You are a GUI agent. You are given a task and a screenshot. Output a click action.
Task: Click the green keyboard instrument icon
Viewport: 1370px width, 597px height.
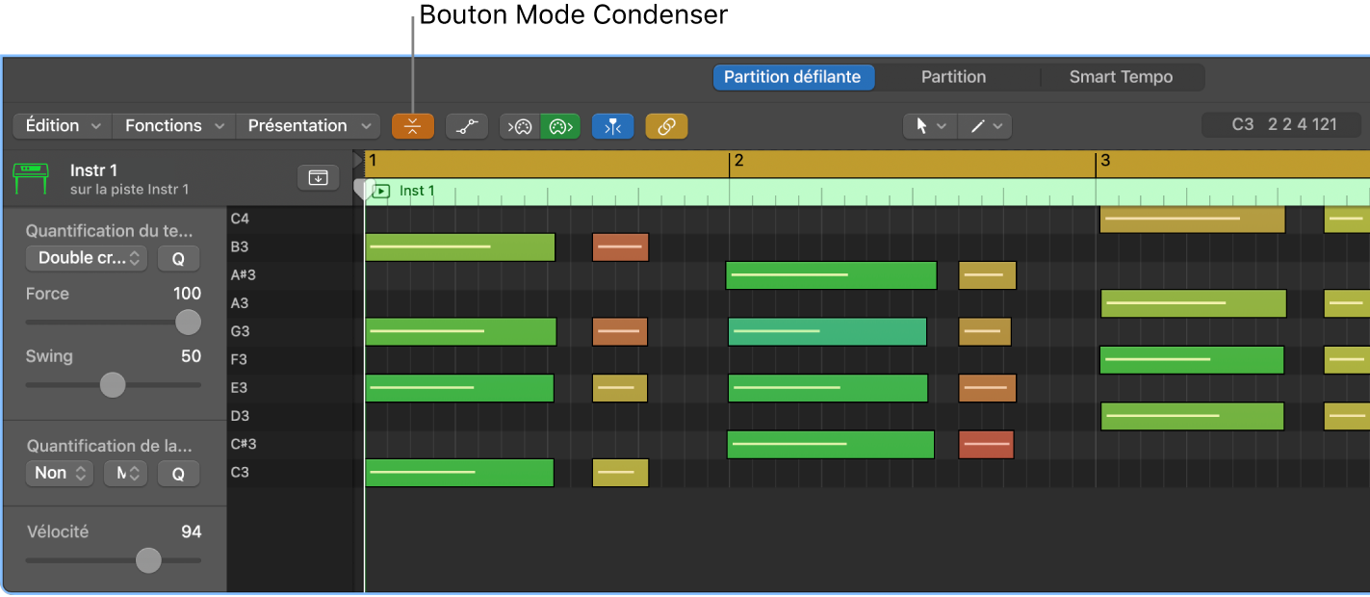pos(31,178)
